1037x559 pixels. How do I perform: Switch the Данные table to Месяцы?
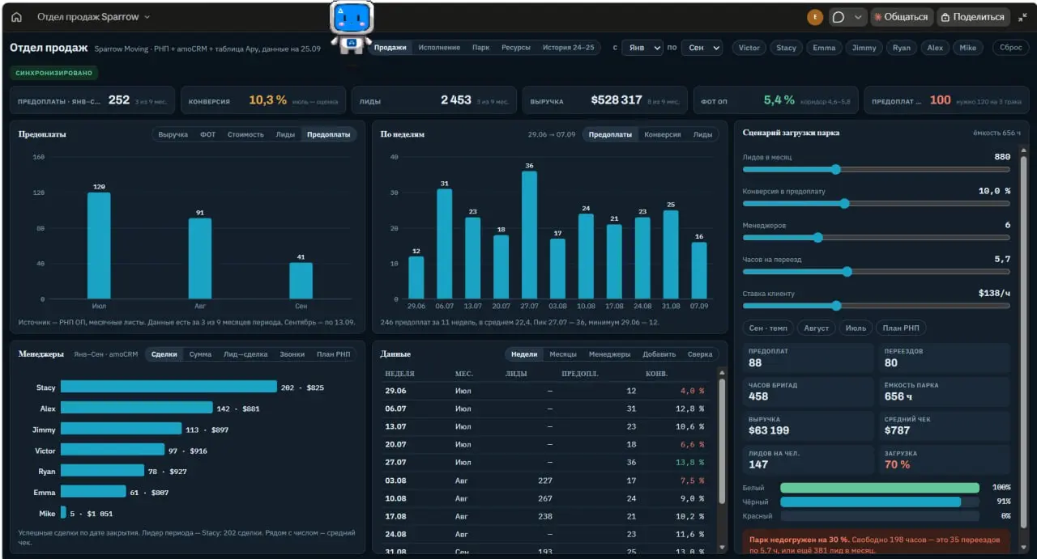coord(563,354)
